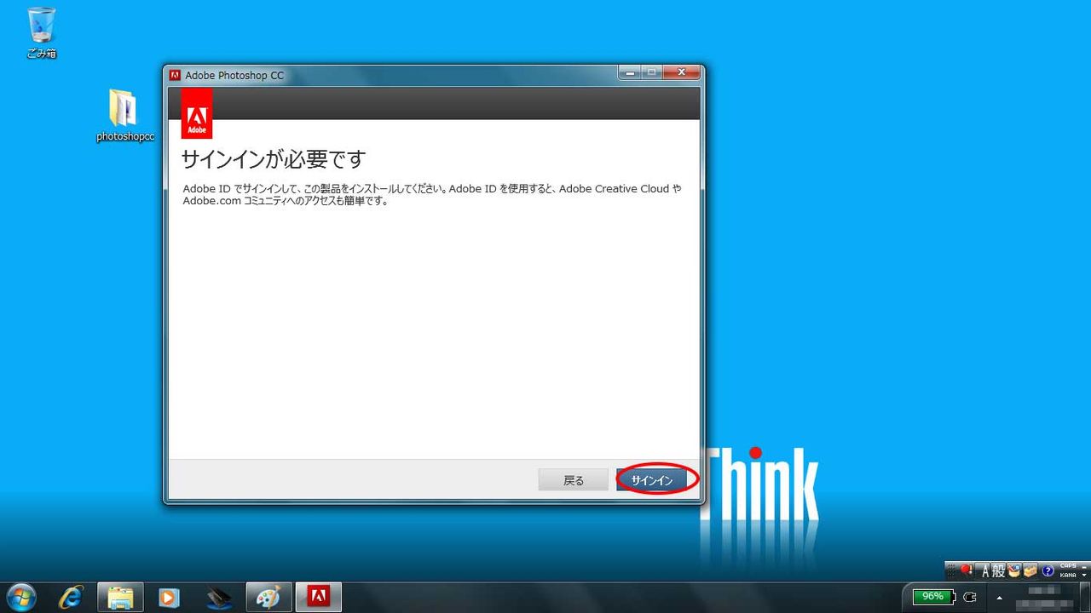Open the Windows Start menu
Screen dimensions: 1091x613
click(20, 597)
